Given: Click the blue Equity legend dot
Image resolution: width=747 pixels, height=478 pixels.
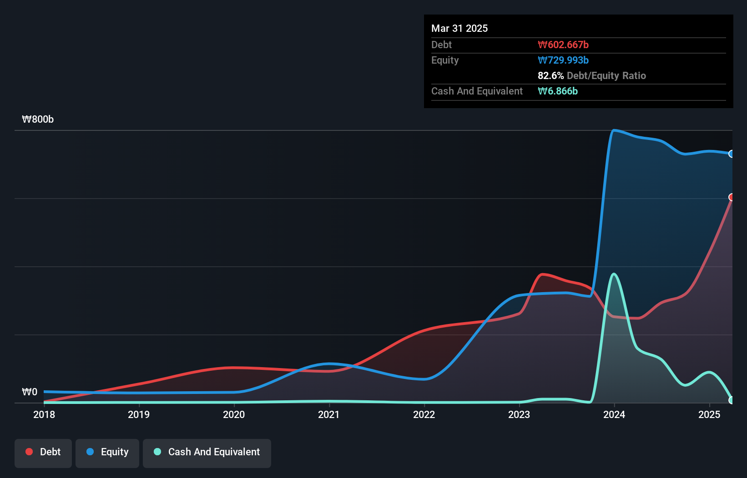Looking at the screenshot, I should pyautogui.click(x=90, y=452).
